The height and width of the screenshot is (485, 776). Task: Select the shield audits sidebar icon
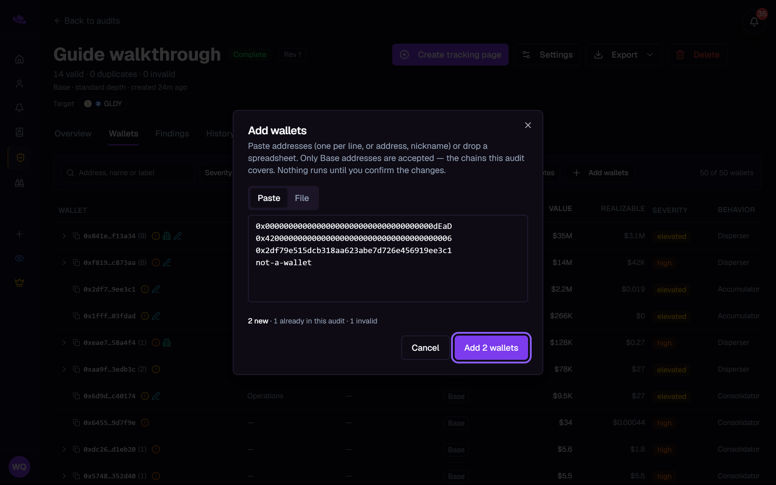[x=20, y=158]
